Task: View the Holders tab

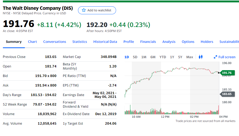Action: coord(207,42)
